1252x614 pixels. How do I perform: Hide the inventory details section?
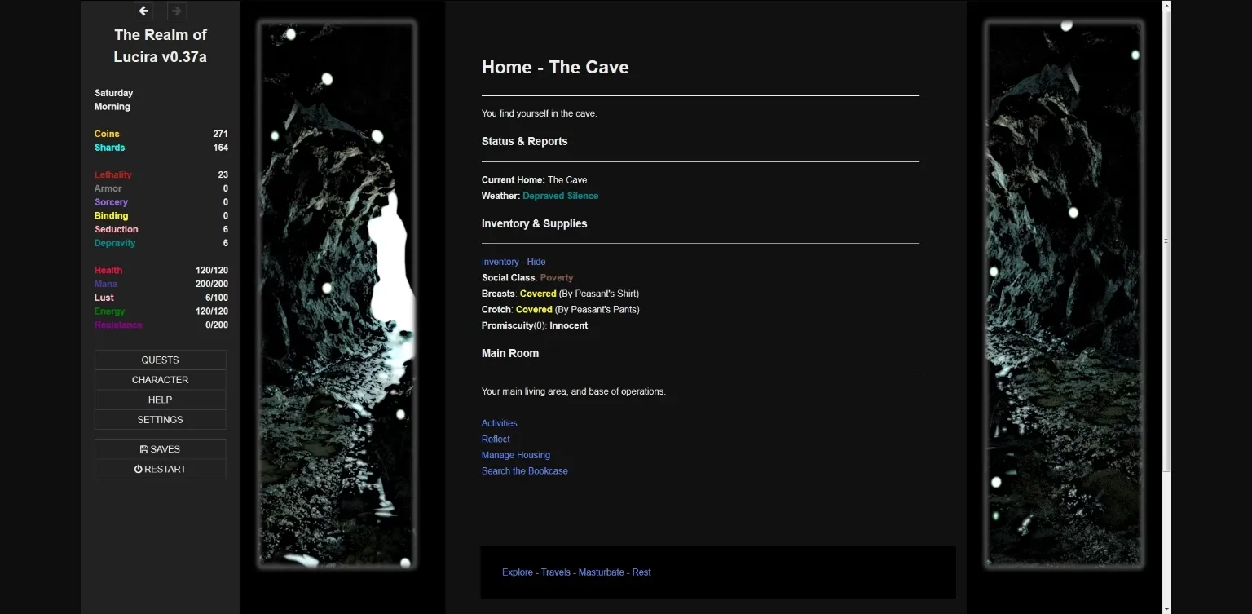[x=536, y=262]
